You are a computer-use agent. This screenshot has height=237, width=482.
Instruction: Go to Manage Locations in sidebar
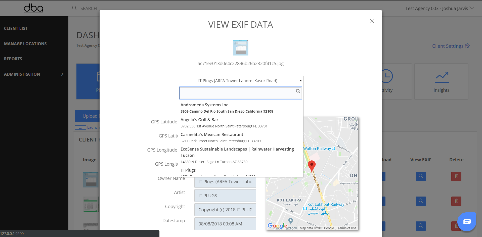coord(25,44)
